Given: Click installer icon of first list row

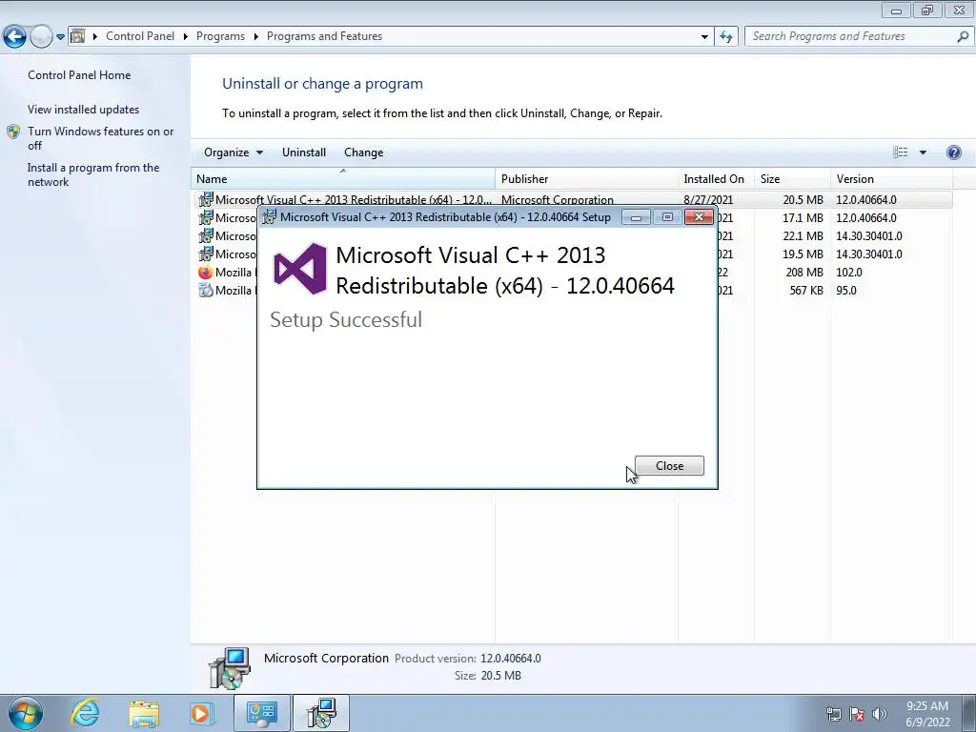Looking at the screenshot, I should pos(206,200).
